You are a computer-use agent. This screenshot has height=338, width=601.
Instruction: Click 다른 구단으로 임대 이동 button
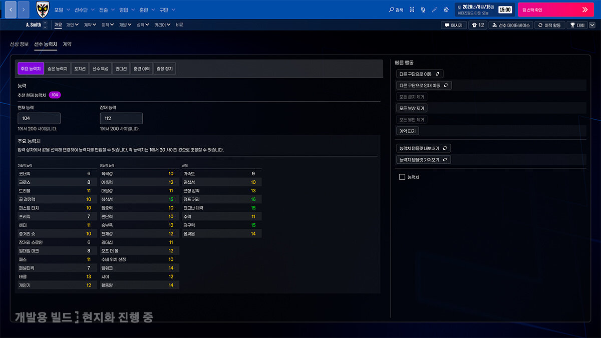tap(424, 86)
